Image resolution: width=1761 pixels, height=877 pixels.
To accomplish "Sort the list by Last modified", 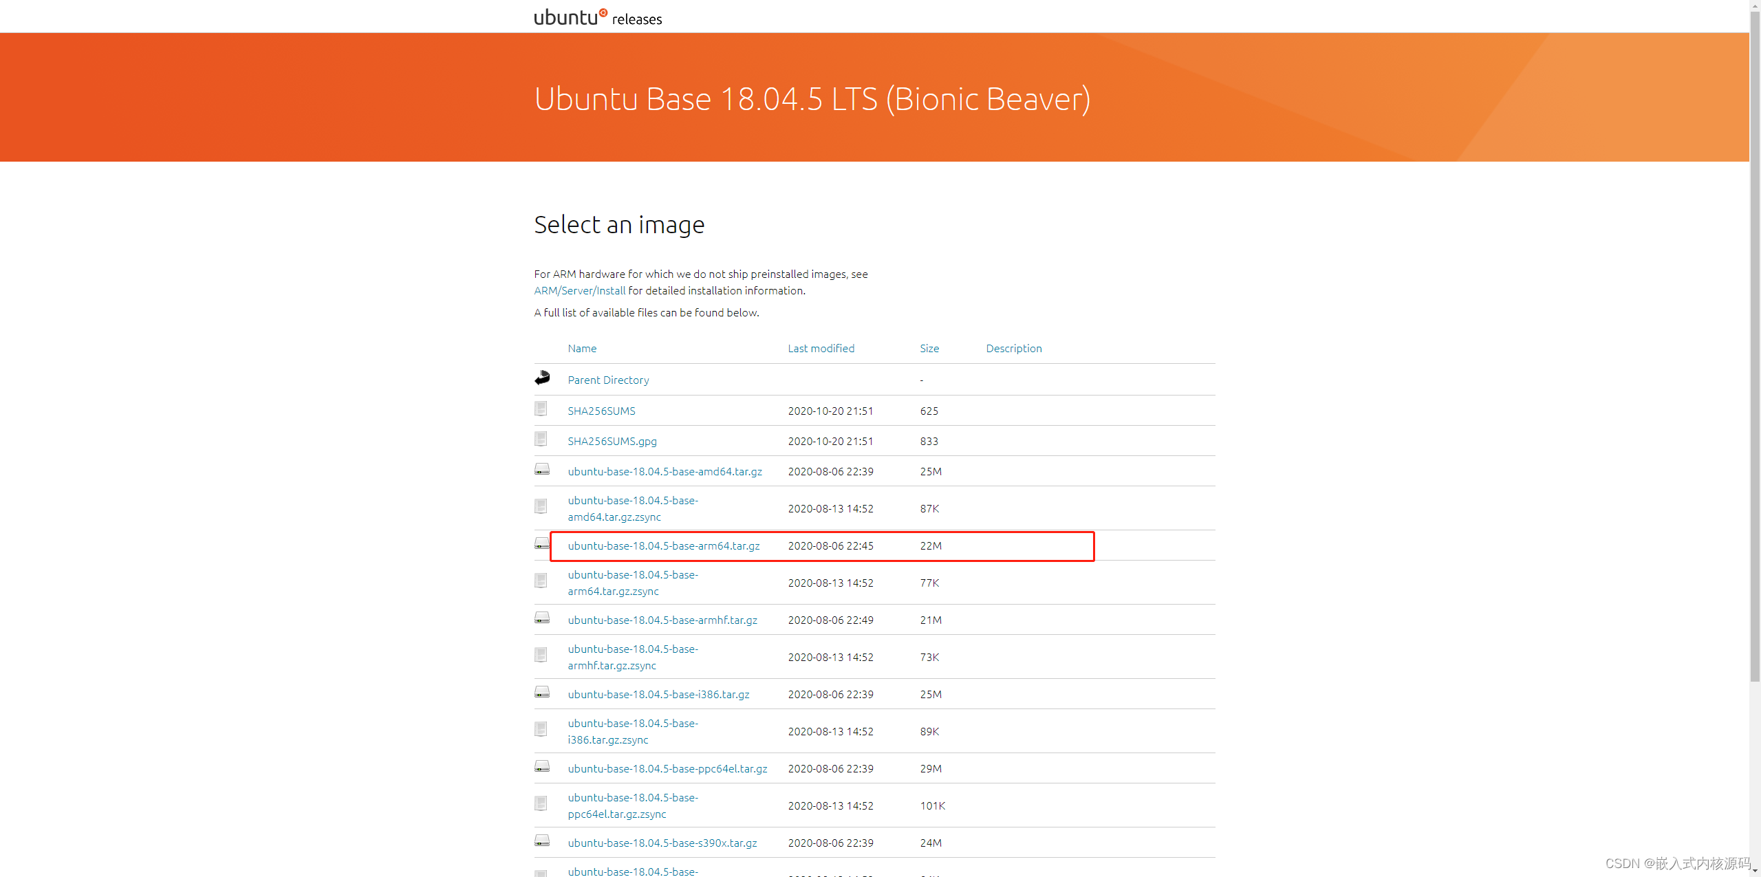I will tap(821, 348).
